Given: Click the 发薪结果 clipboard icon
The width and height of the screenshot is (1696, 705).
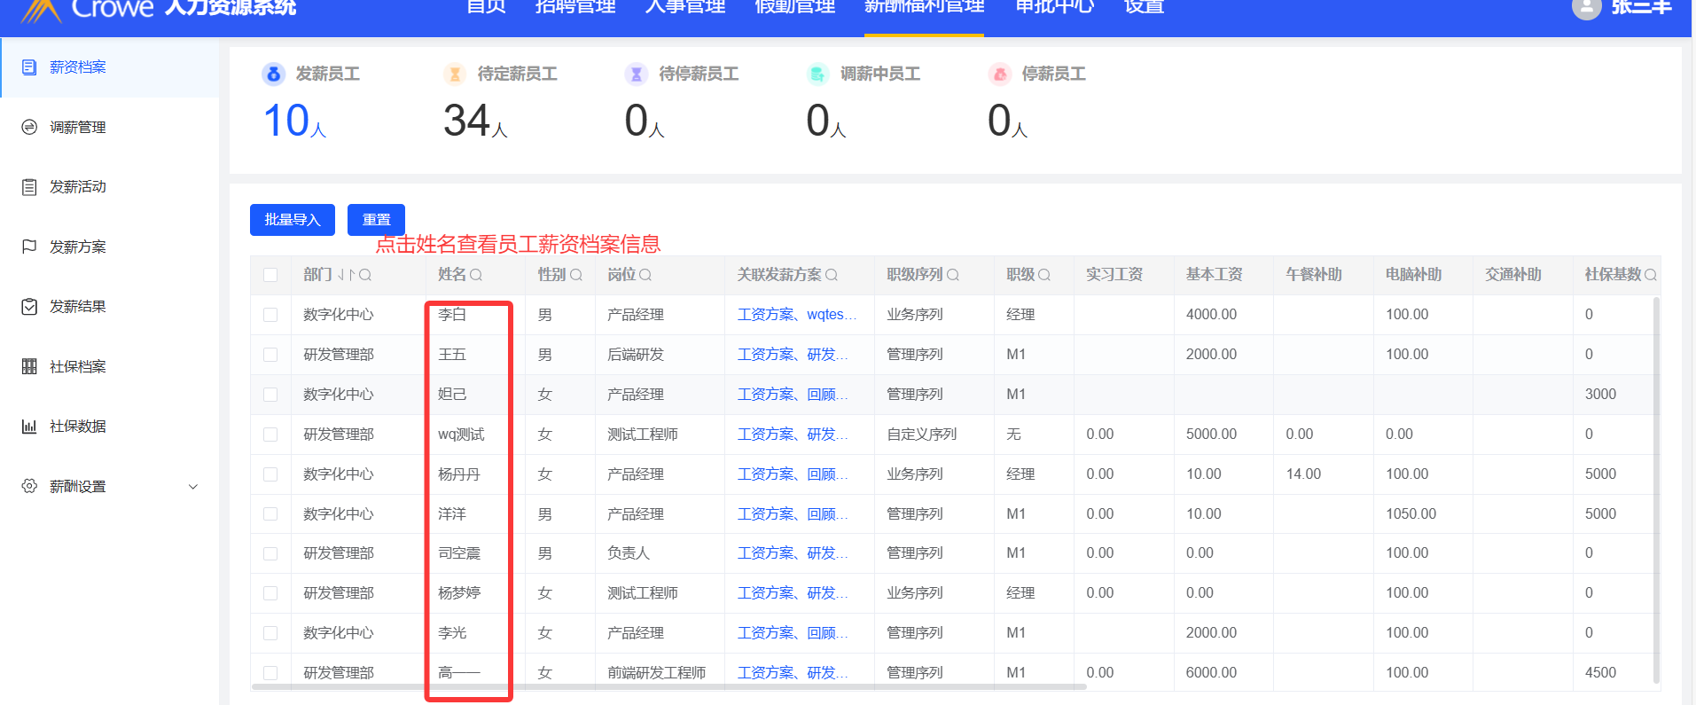Looking at the screenshot, I should point(29,307).
